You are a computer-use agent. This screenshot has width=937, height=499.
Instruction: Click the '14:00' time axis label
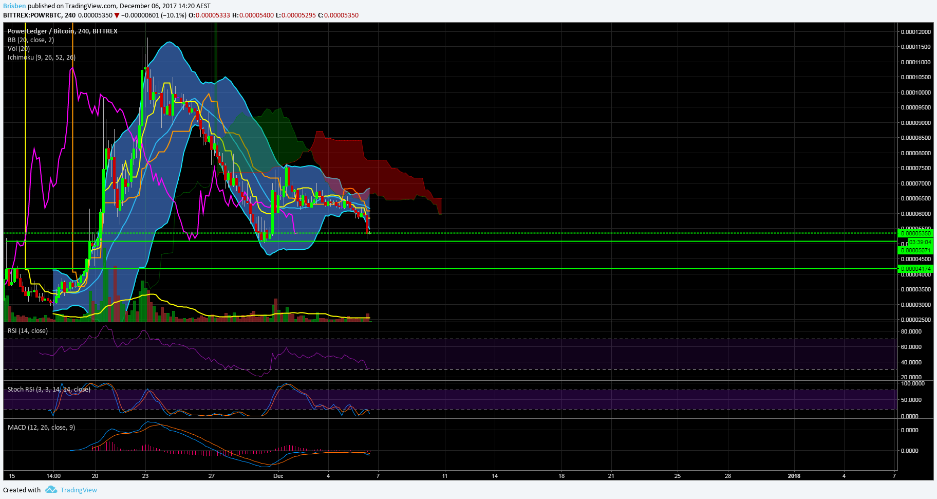click(x=53, y=476)
